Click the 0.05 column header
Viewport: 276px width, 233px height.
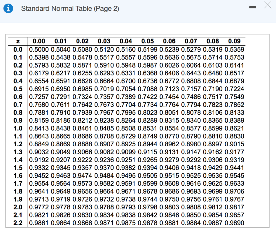[x=148, y=41]
